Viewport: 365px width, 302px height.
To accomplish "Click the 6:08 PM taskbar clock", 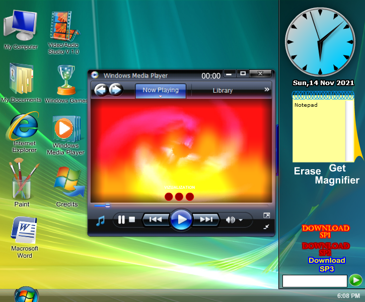I will [x=348, y=296].
